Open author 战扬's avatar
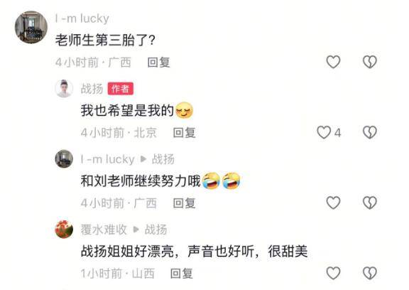The height and width of the screenshot is (290, 409). (64, 88)
